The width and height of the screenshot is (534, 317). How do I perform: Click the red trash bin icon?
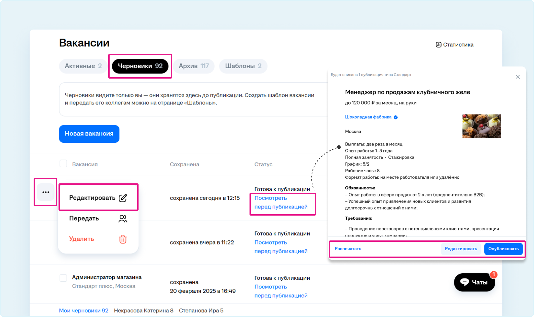coord(123,239)
